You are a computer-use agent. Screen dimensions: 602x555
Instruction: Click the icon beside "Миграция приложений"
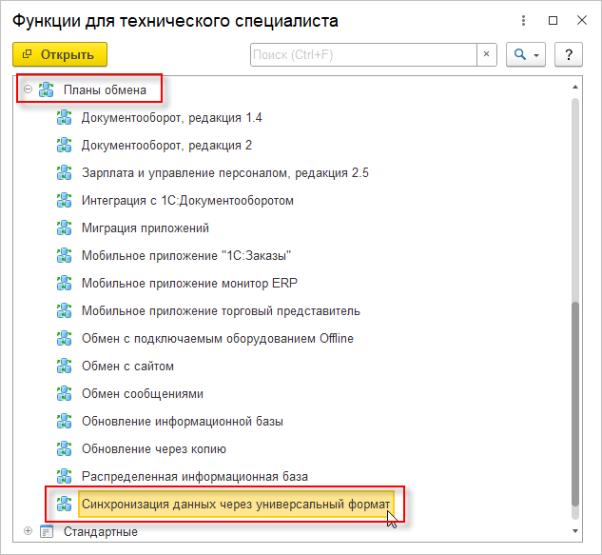pos(65,228)
